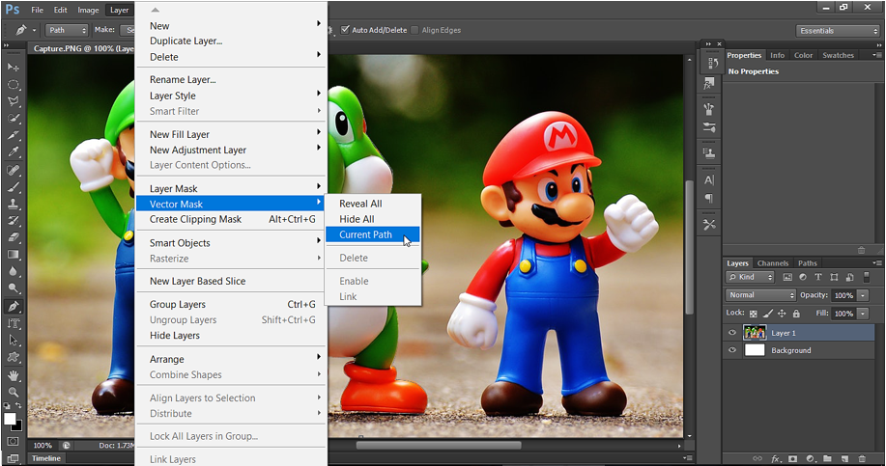The image size is (886, 466).
Task: Select the Quick Selection tool
Action: click(x=13, y=119)
